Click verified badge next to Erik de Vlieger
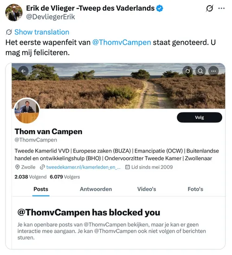232x255 pixels. point(160,8)
